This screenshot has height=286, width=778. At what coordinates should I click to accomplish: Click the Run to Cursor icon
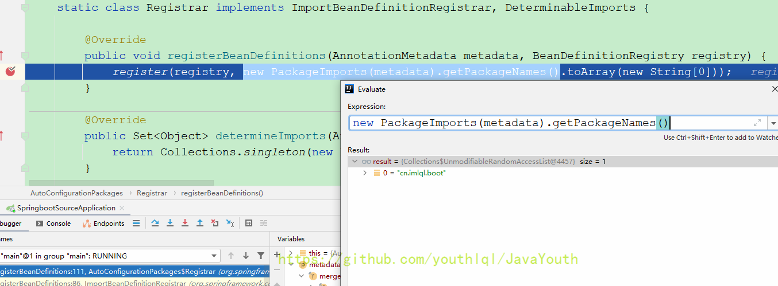(x=230, y=224)
